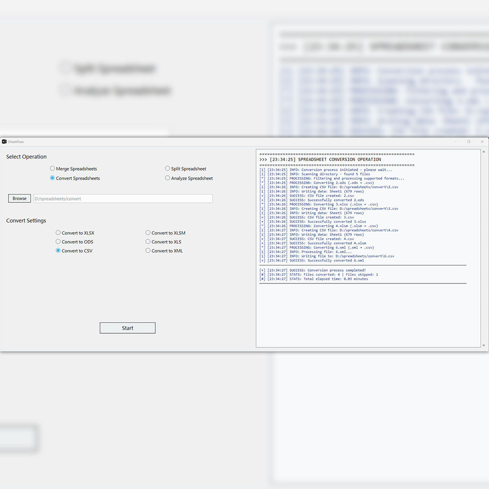Viewport: 489px width, 489px height.
Task: Click the Start button
Action: point(128,328)
